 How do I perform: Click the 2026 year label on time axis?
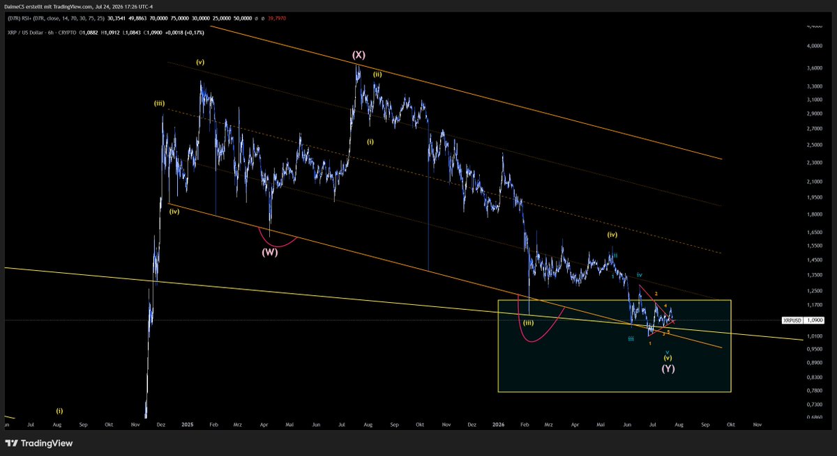[x=498, y=423]
